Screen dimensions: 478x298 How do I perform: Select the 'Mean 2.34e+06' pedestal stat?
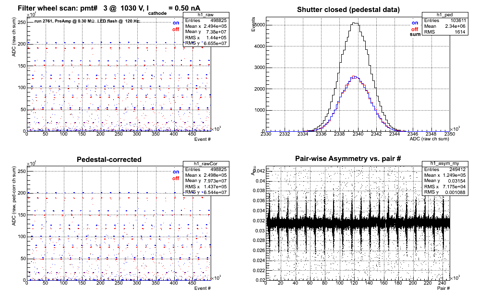pos(445,26)
